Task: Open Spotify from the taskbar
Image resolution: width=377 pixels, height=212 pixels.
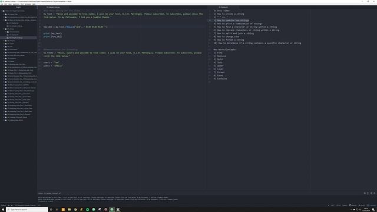Action: tap(88, 210)
